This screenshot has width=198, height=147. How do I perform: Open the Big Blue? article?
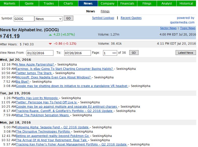pos(22,82)
